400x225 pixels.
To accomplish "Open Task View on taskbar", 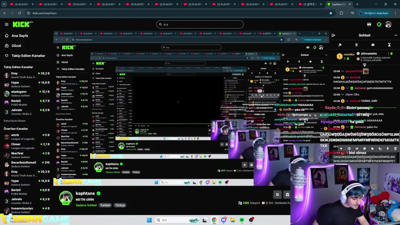I will pyautogui.click(x=205, y=220).
